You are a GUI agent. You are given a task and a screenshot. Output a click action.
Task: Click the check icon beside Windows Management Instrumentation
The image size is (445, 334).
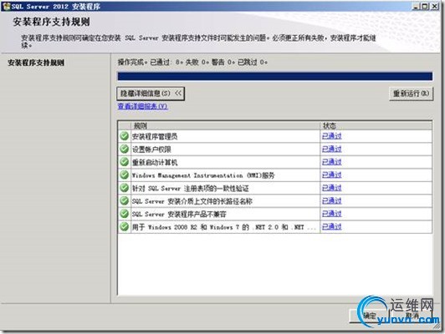click(x=124, y=175)
